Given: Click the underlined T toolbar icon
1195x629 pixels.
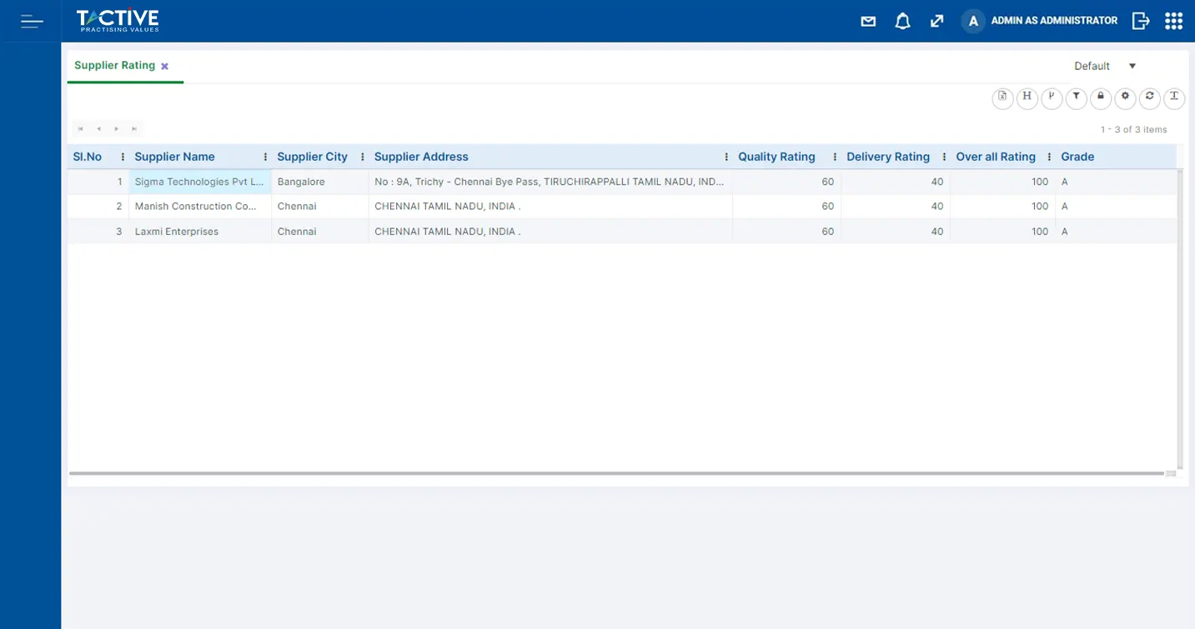Looking at the screenshot, I should 1174,97.
